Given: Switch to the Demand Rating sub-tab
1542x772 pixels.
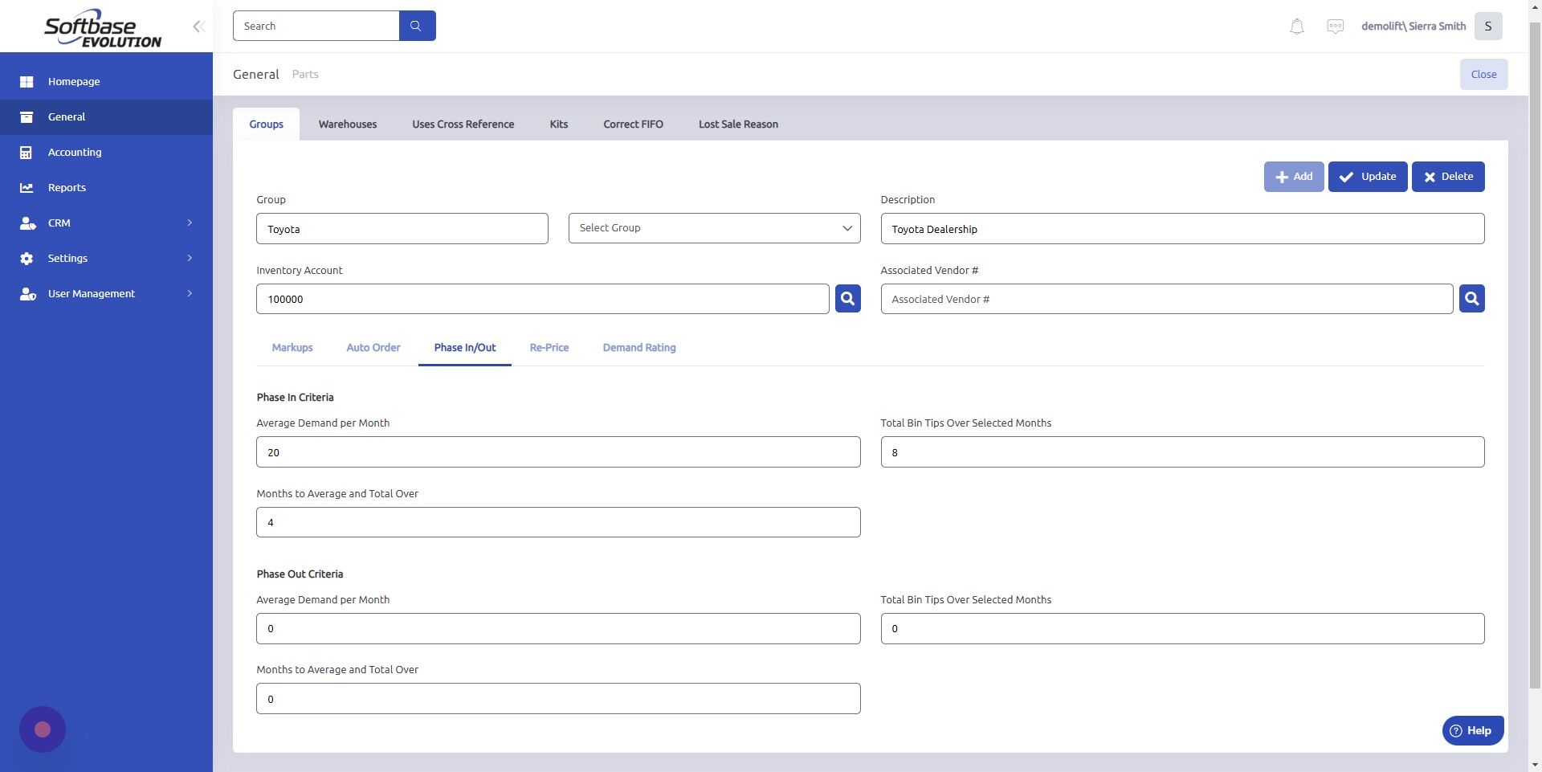Looking at the screenshot, I should pos(639,348).
